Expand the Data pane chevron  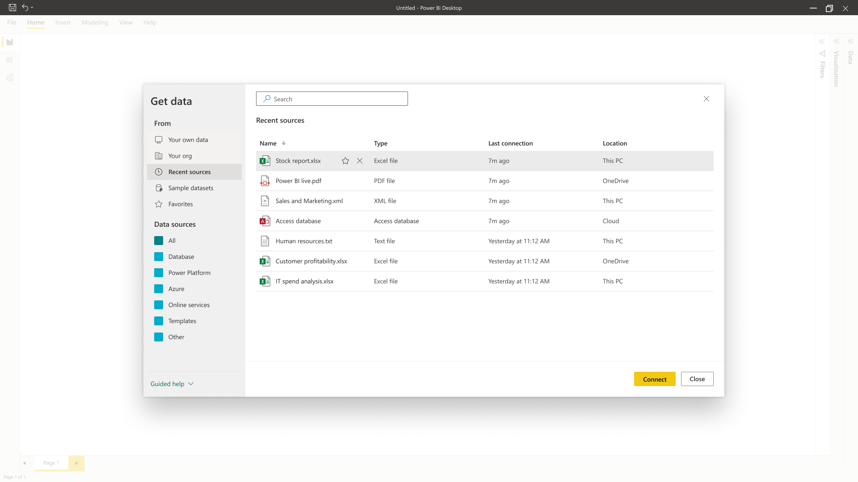(851, 41)
